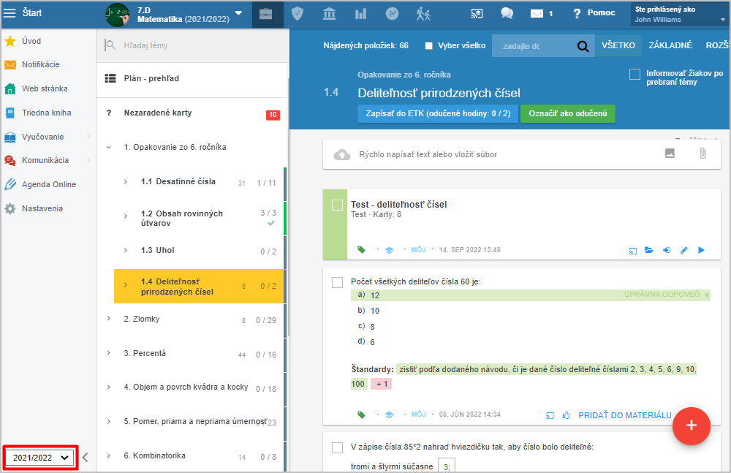Screen dimensions: 731x473
Task: Click the cloud upload icon in quick text box
Action: 341,154
